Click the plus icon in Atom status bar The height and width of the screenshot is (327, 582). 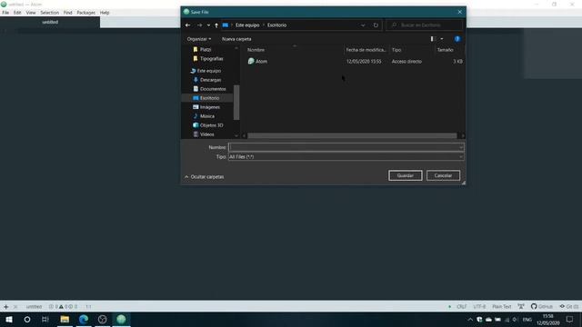(6, 307)
